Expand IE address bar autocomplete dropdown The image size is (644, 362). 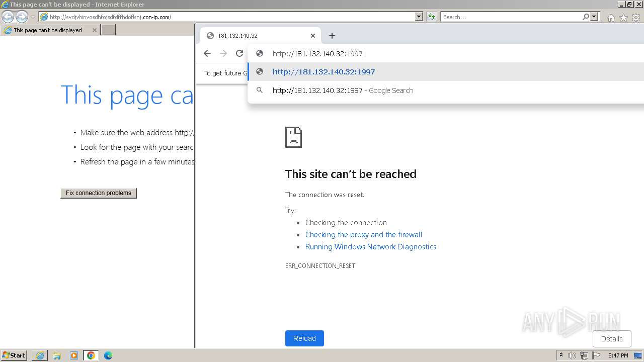pos(419,17)
